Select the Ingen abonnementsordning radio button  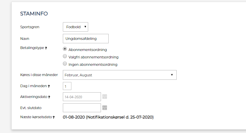pos(65,64)
